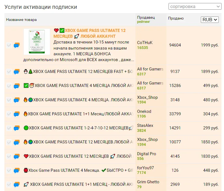The image size is (224, 191).
Task: Sort by Название товара column header
Action: click(21, 20)
